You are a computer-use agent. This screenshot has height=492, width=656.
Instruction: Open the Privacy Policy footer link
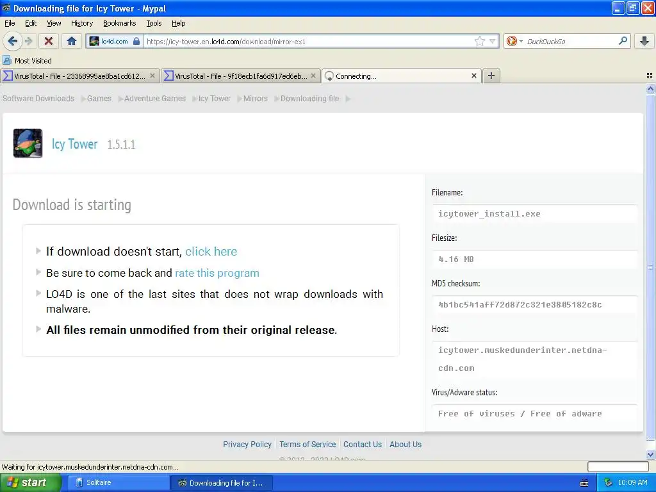click(x=247, y=445)
